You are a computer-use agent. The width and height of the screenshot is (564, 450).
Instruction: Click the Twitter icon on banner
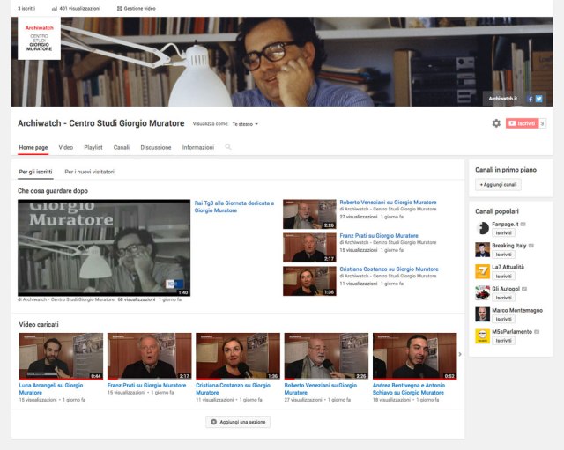(x=538, y=99)
